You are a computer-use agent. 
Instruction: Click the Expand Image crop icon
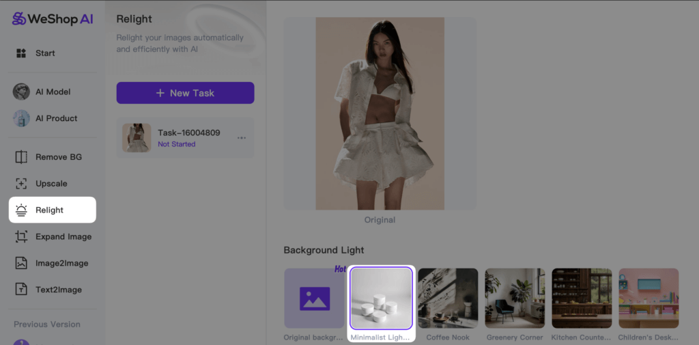point(21,236)
